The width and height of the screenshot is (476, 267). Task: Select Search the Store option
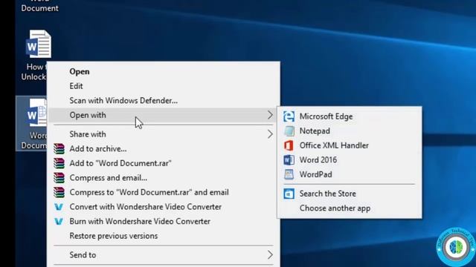click(x=350, y=194)
